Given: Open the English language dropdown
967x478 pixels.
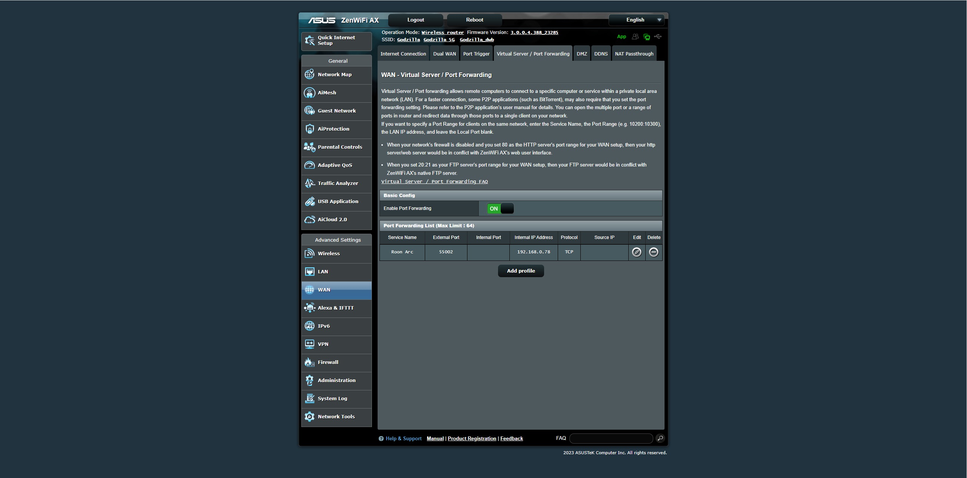Looking at the screenshot, I should point(637,20).
